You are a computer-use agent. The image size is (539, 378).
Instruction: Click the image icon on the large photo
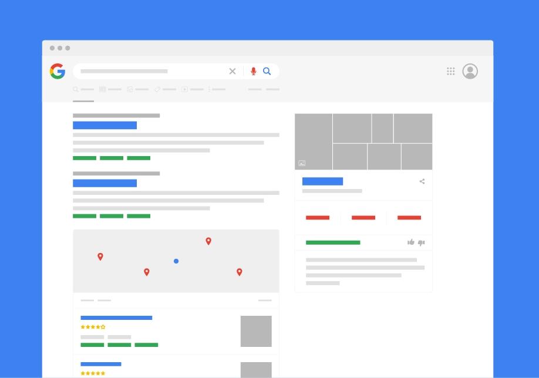pos(302,163)
